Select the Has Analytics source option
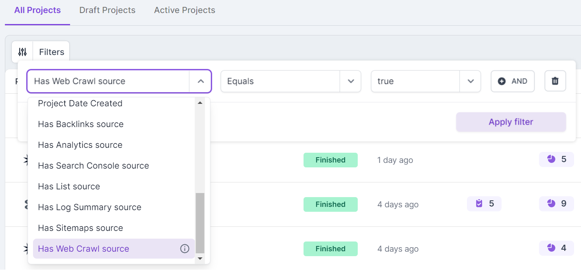 [x=79, y=145]
